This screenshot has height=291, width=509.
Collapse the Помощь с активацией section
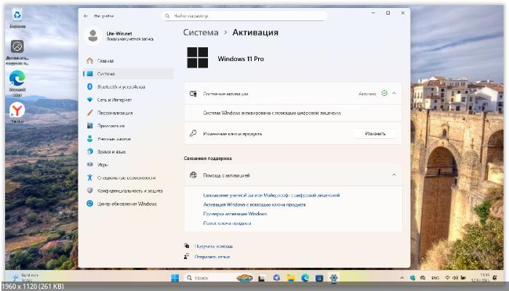[393, 175]
